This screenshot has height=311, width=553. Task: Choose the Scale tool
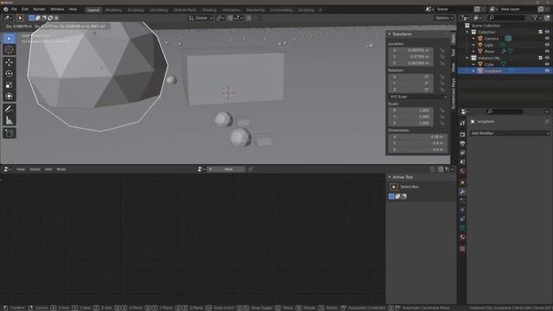(10, 85)
